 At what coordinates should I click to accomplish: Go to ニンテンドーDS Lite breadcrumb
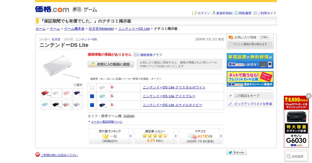[134, 29]
